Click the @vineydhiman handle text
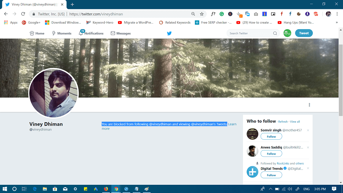Screen dimensions: 343x193 point(40,129)
